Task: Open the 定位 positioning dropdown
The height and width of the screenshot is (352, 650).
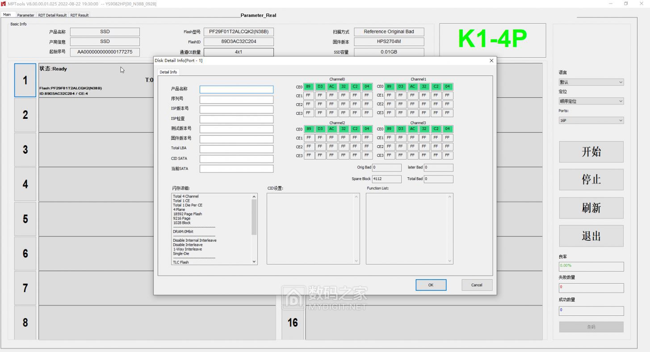Action: coord(591,101)
